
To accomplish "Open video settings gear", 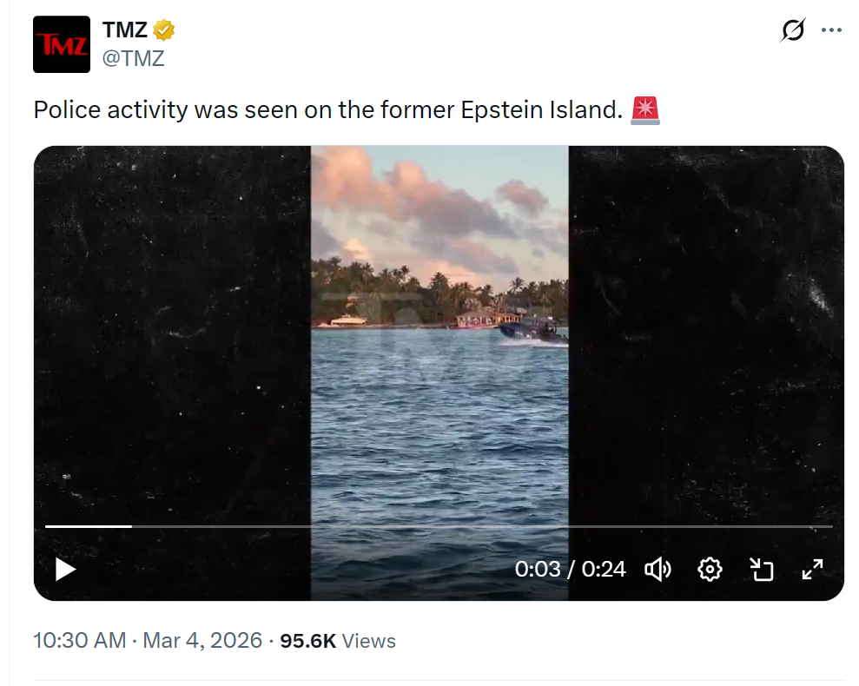I will point(710,570).
